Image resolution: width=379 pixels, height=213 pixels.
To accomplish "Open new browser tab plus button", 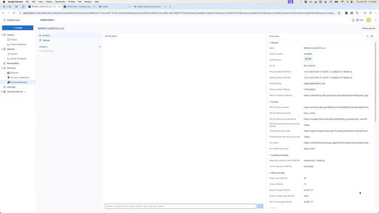I will [170, 7].
